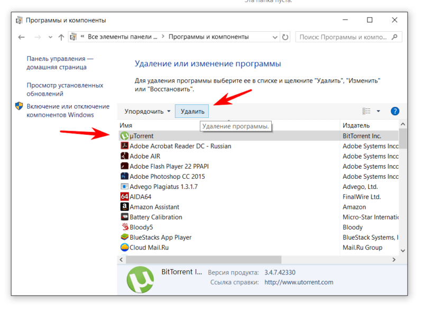
Task: Click the refresh icon in address bar
Action: pos(285,37)
